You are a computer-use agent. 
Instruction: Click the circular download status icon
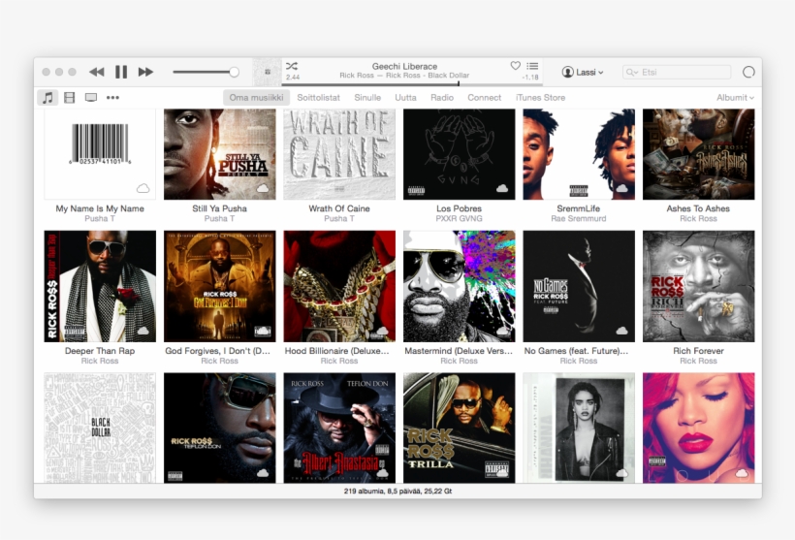[x=748, y=72]
